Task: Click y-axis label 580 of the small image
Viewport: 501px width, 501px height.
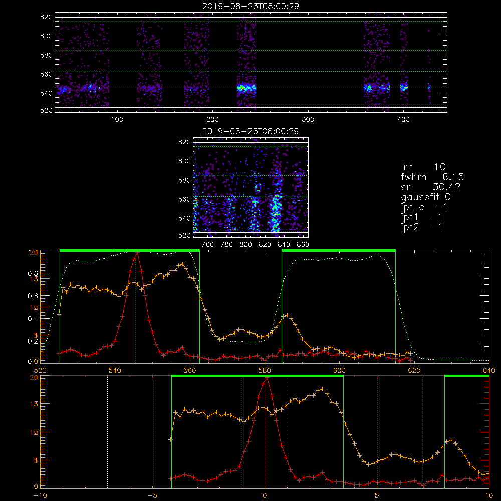Action: (184, 180)
